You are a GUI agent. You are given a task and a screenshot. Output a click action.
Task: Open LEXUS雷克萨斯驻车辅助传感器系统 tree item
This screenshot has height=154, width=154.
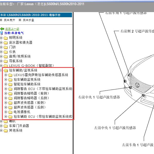(41, 75)
